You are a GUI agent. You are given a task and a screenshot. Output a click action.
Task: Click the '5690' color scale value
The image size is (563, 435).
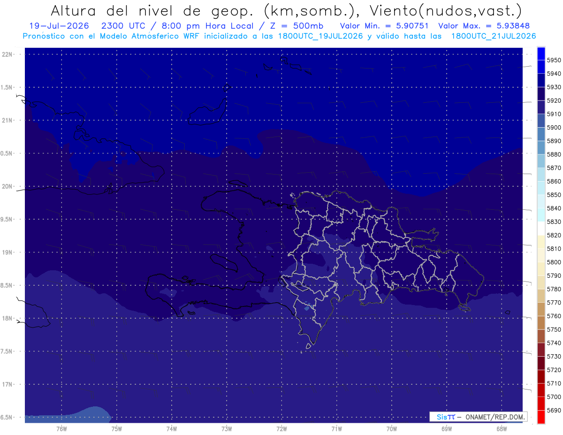click(554, 410)
